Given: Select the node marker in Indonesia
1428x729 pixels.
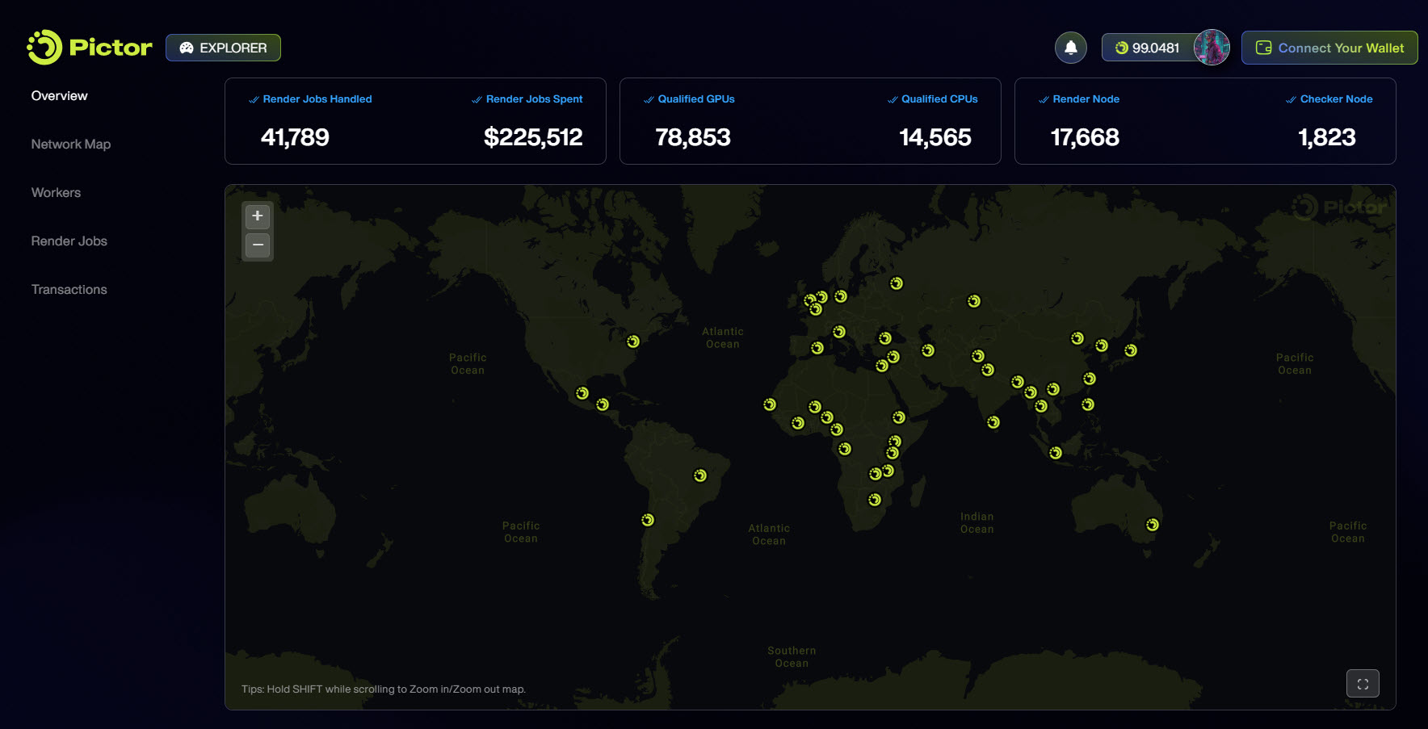Looking at the screenshot, I should click(x=1056, y=453).
